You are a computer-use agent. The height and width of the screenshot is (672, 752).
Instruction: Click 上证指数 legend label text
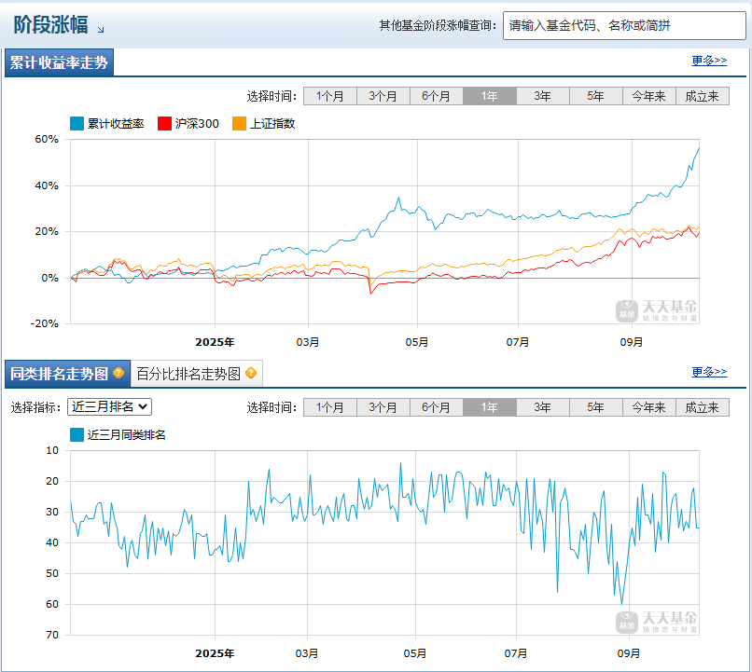click(272, 124)
